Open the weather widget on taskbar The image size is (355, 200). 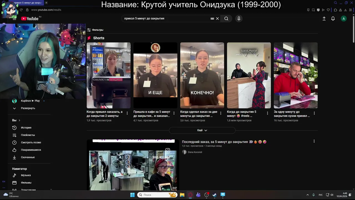tap(11, 195)
